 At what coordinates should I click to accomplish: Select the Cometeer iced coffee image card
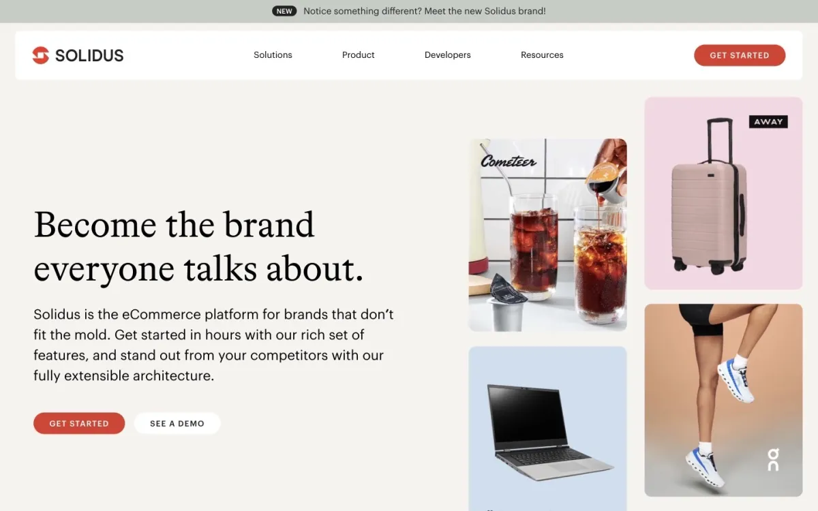pos(547,235)
